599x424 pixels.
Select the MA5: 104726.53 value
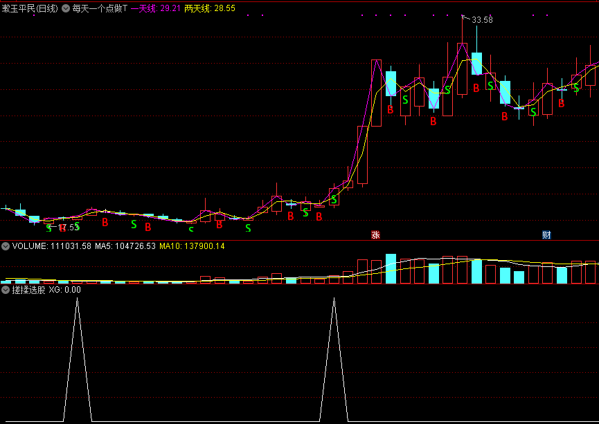(125, 246)
